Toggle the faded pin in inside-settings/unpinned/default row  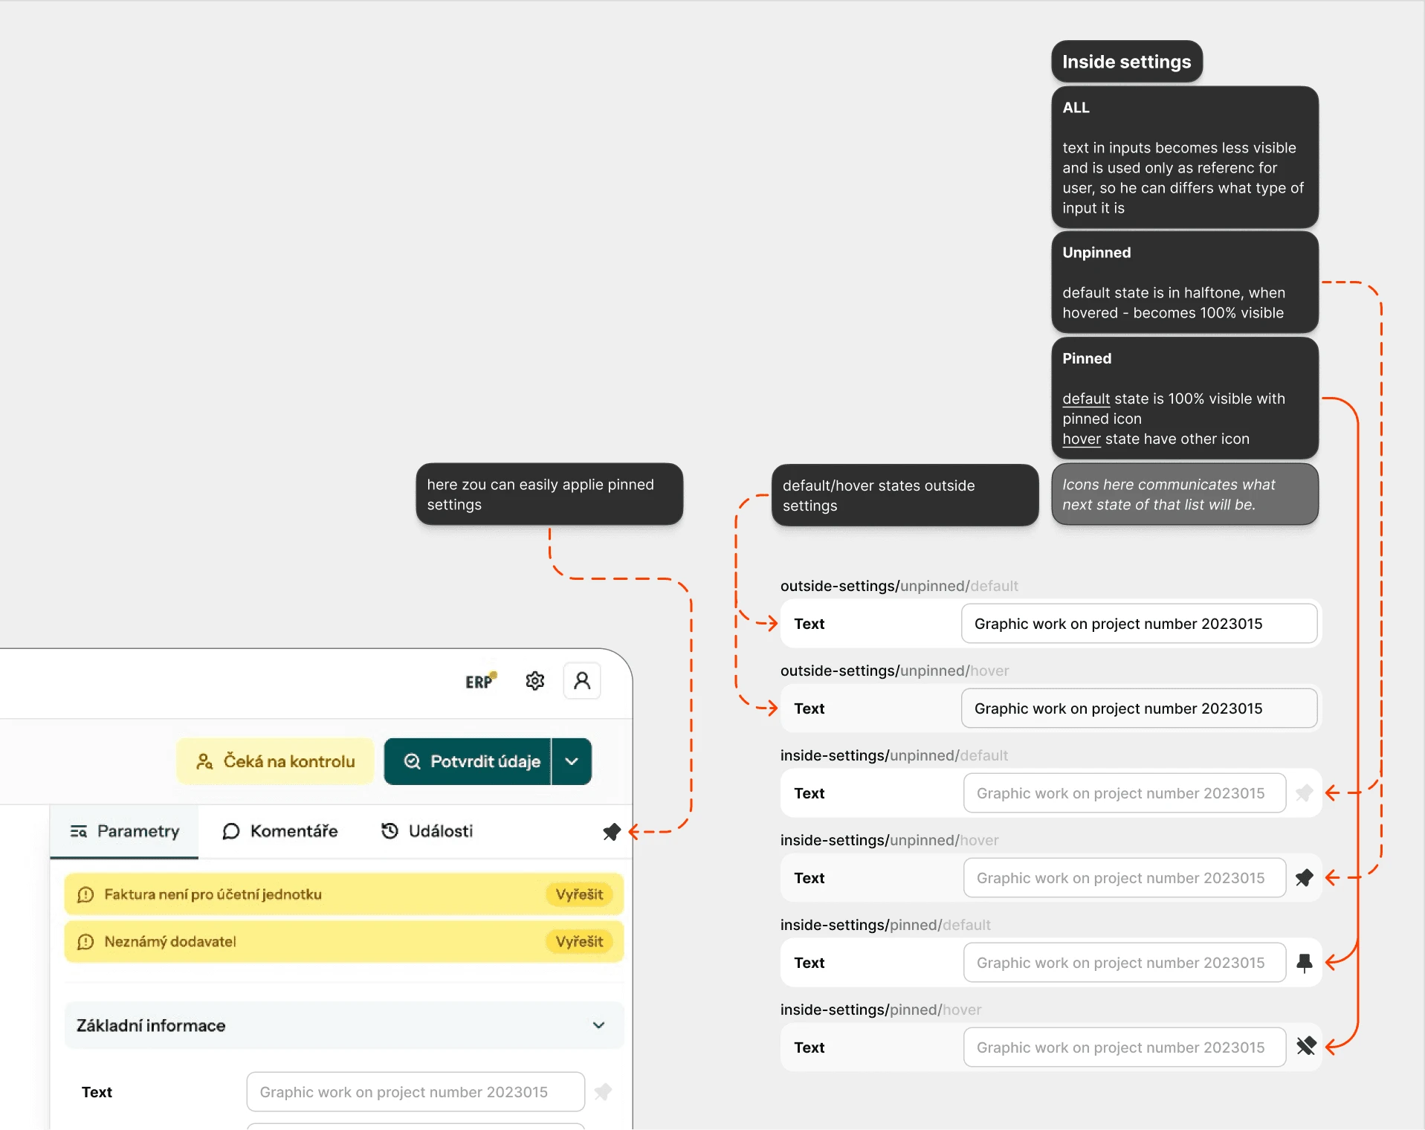click(1304, 793)
